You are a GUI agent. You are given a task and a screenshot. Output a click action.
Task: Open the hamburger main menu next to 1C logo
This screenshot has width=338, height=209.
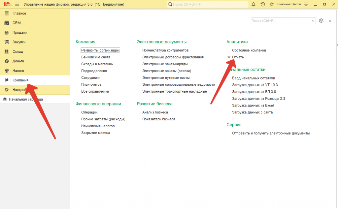click(17, 4)
